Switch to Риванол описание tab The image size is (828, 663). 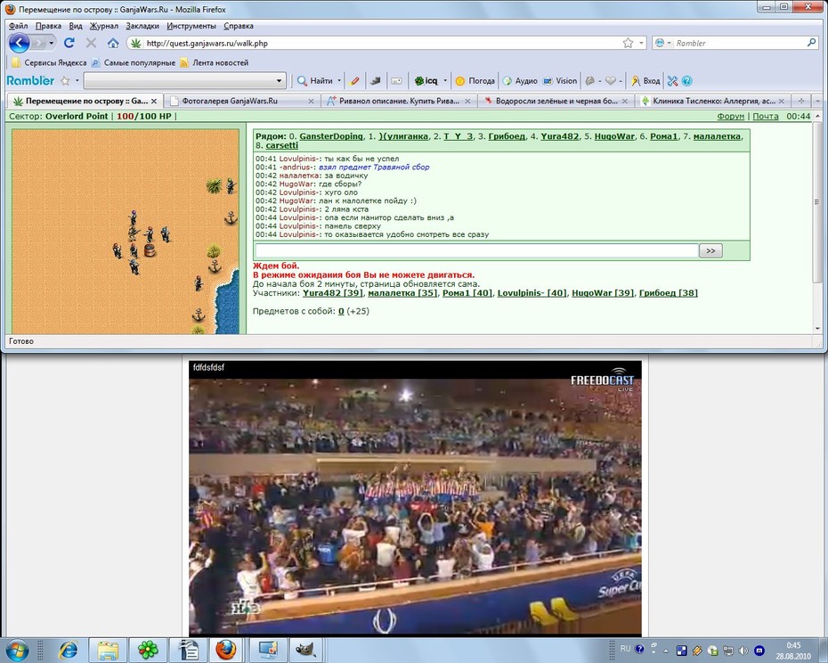[x=399, y=101]
